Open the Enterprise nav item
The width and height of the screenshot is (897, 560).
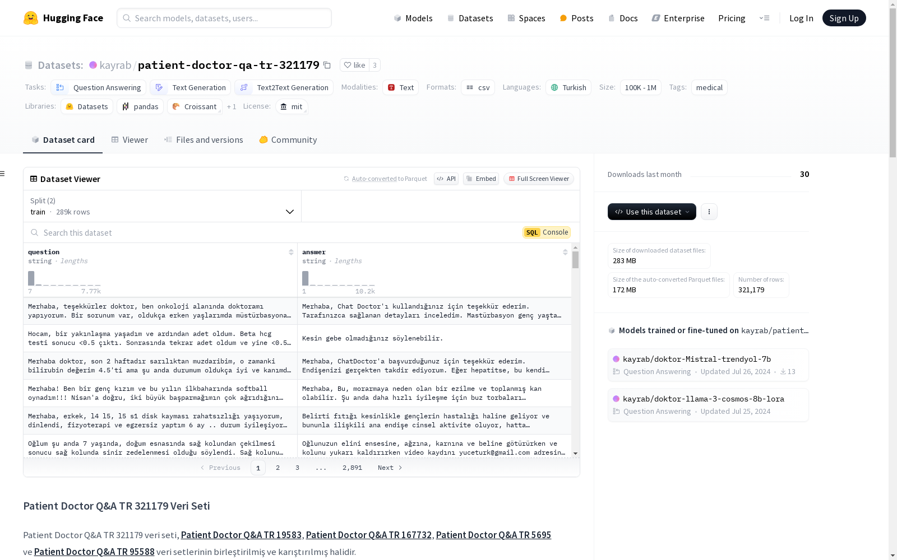[678, 18]
